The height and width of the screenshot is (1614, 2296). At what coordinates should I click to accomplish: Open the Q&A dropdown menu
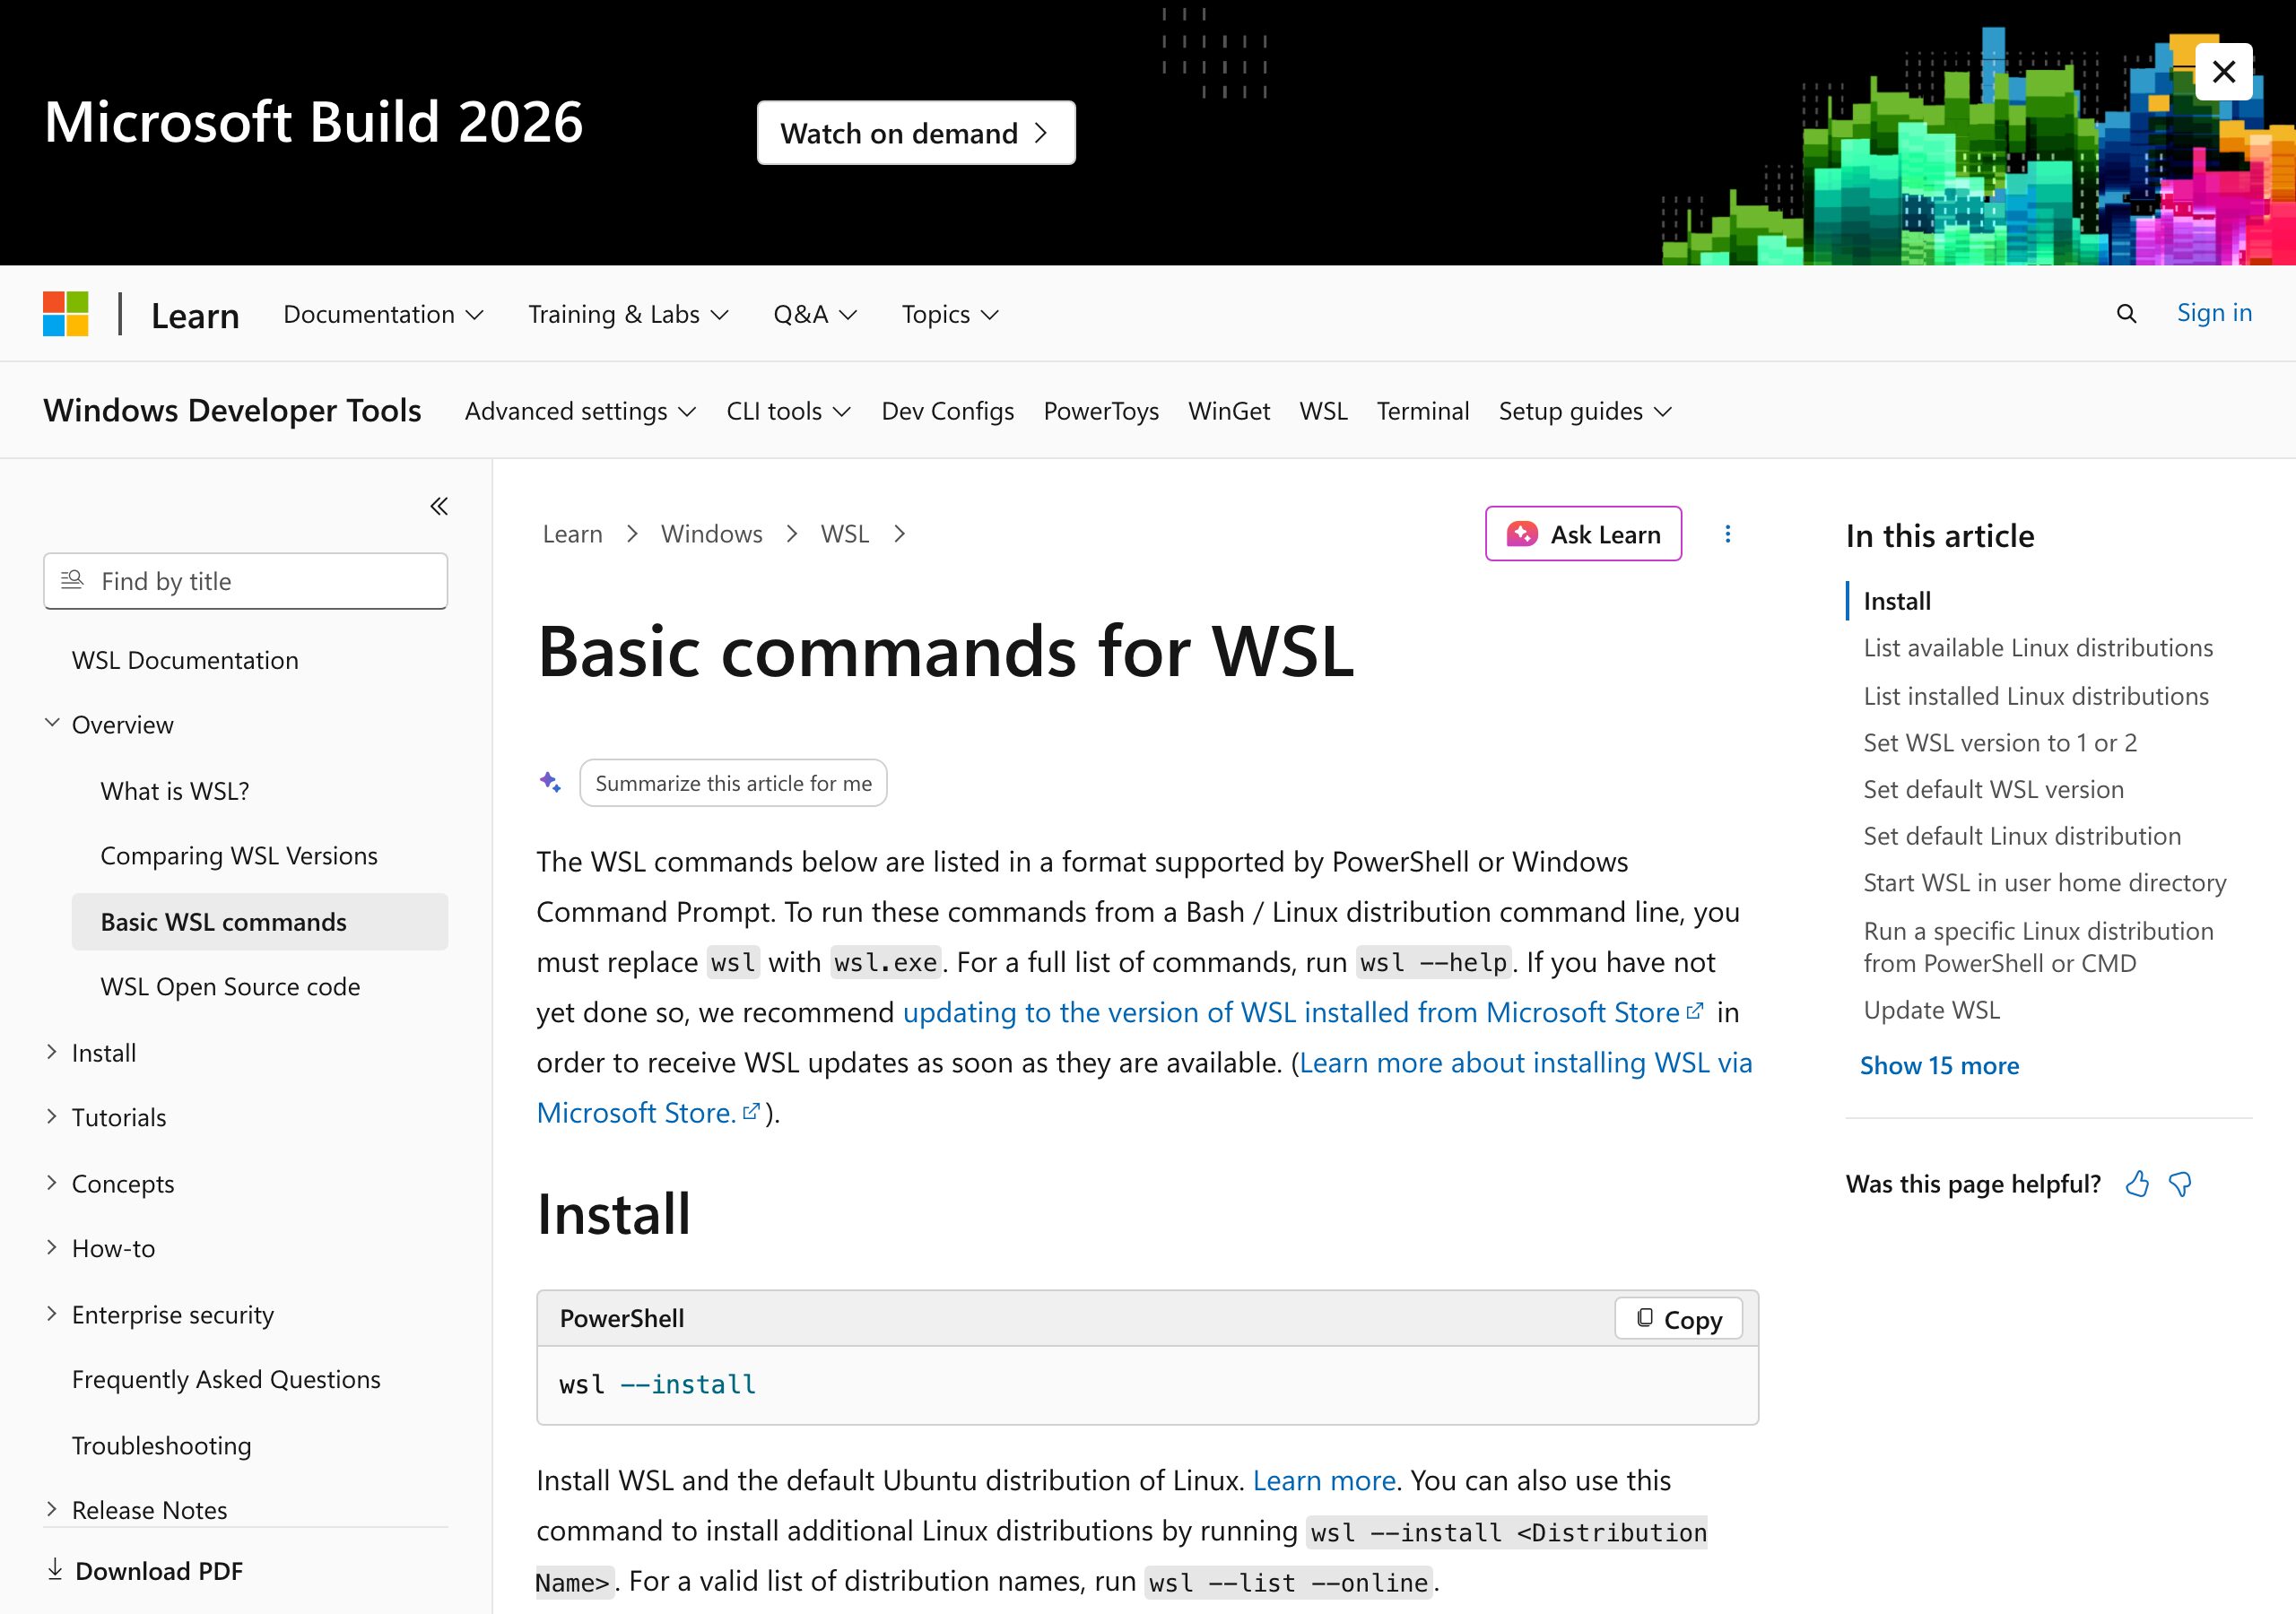(x=815, y=314)
